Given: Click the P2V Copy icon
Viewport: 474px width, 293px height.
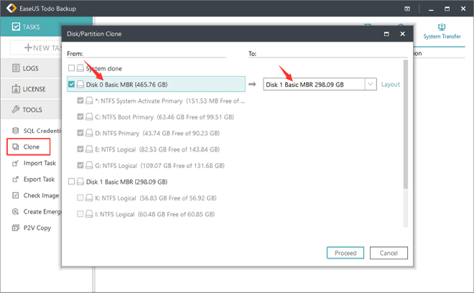Looking at the screenshot, I should 16,227.
